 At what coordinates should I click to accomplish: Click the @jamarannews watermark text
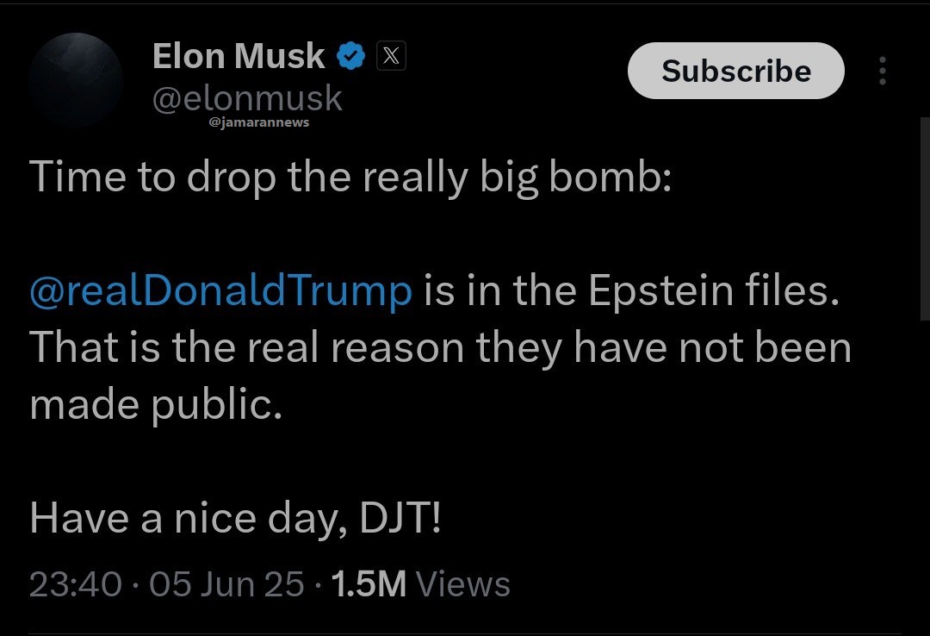[259, 122]
